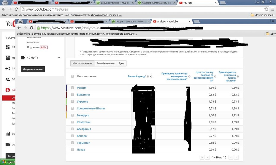Expand the Создать section chevron
Image resolution: width=276 pixels, height=165 pixels.
coord(59,57)
